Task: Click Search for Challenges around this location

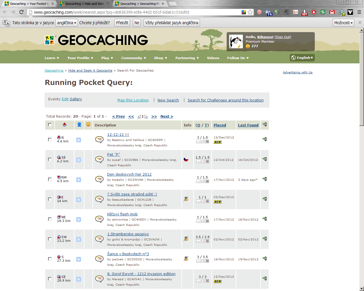Action: [x=226, y=100]
